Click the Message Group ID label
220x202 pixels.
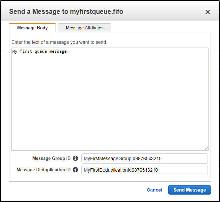pyautogui.click(x=51, y=158)
